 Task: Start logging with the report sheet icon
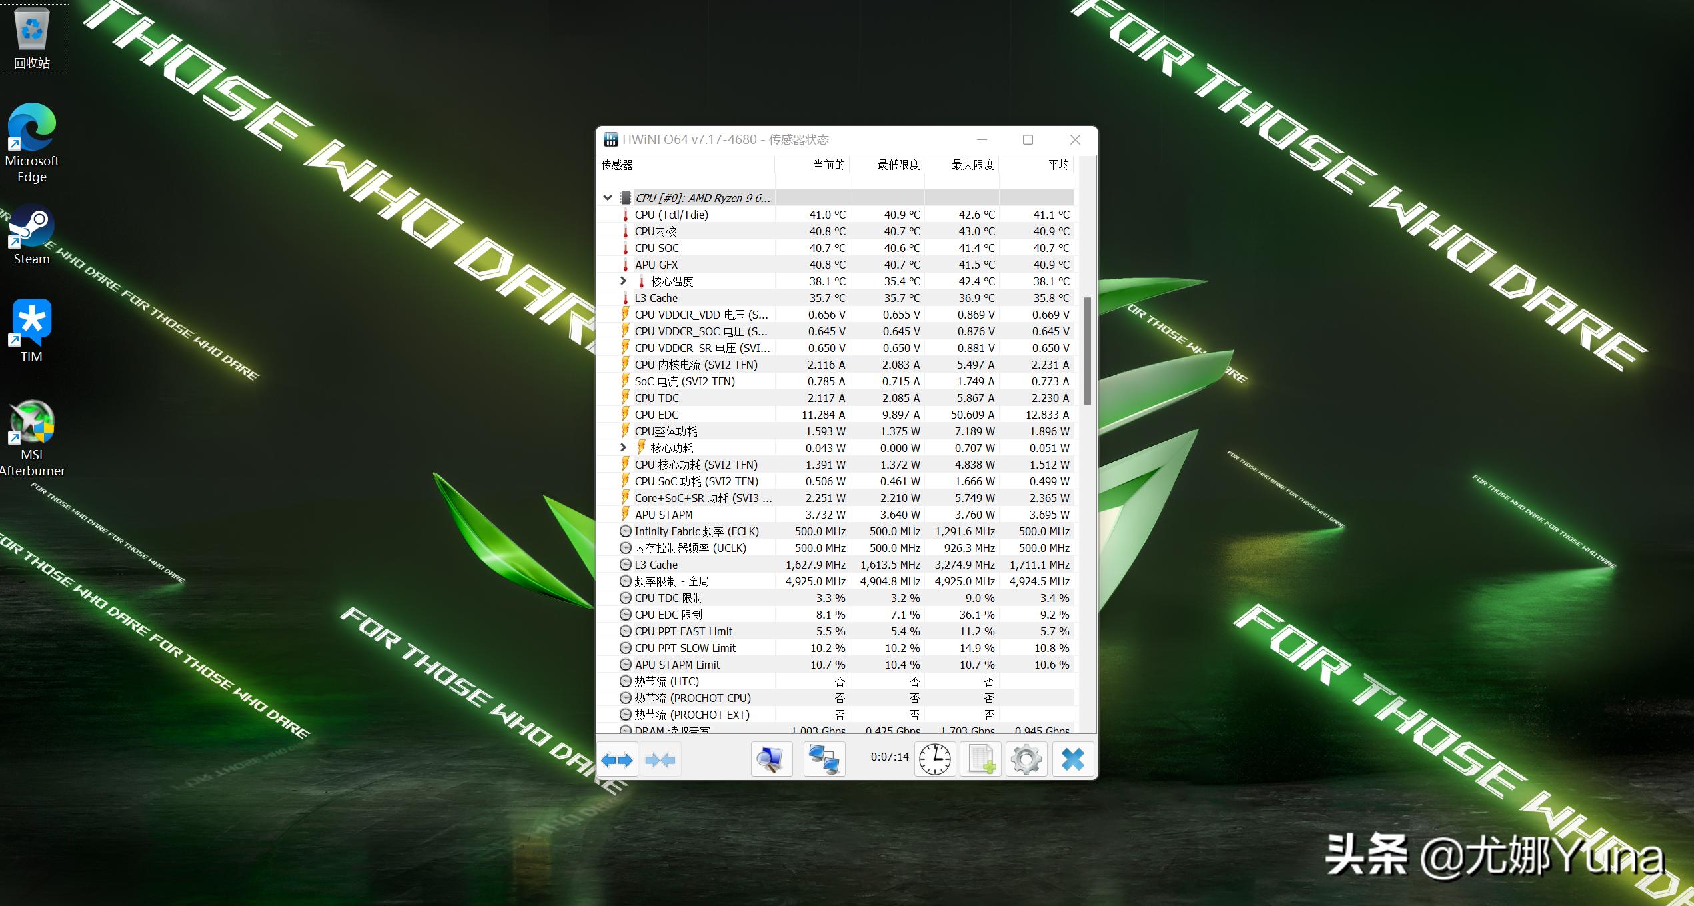click(980, 759)
